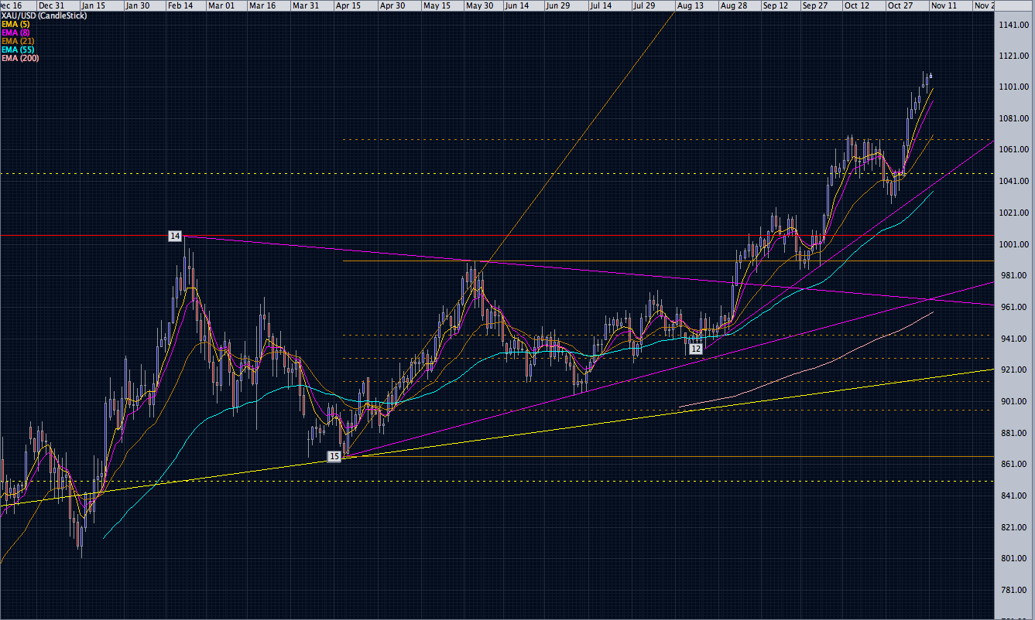
Task: Click the 901.00 price on the scale
Action: 1016,401
